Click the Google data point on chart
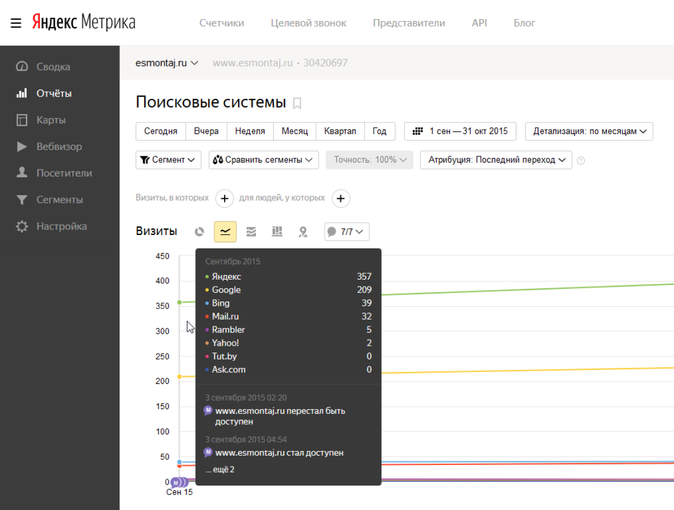674x510 pixels. click(x=180, y=377)
